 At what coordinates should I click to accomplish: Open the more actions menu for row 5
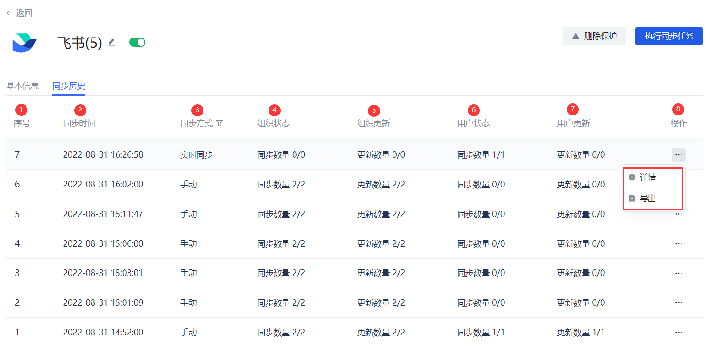tap(678, 214)
